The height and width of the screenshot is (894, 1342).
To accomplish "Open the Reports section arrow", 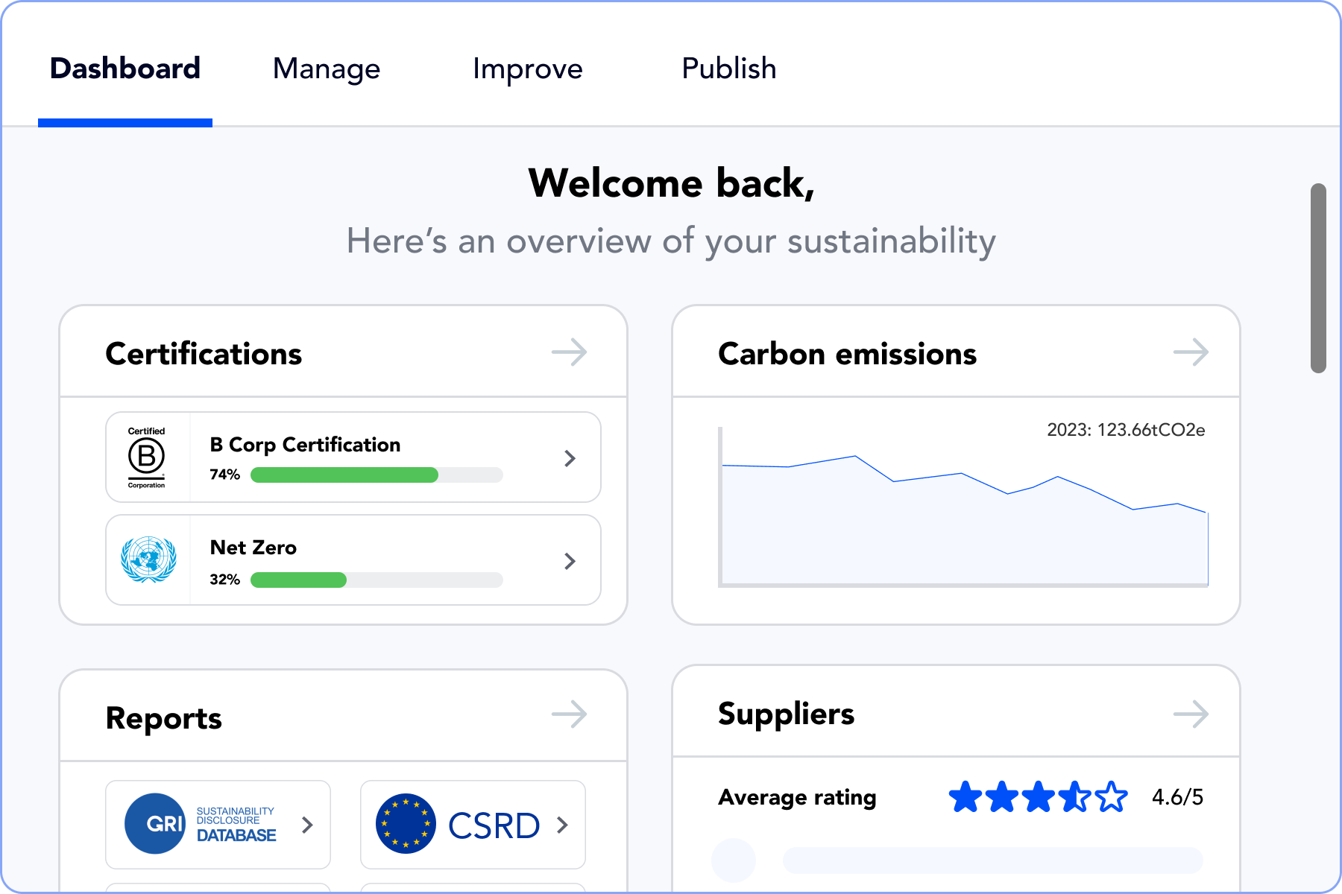I will tap(569, 715).
